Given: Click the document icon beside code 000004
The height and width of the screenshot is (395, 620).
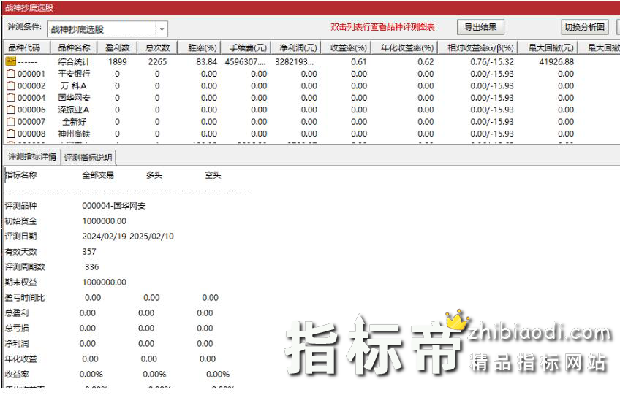Looking at the screenshot, I should [x=10, y=98].
